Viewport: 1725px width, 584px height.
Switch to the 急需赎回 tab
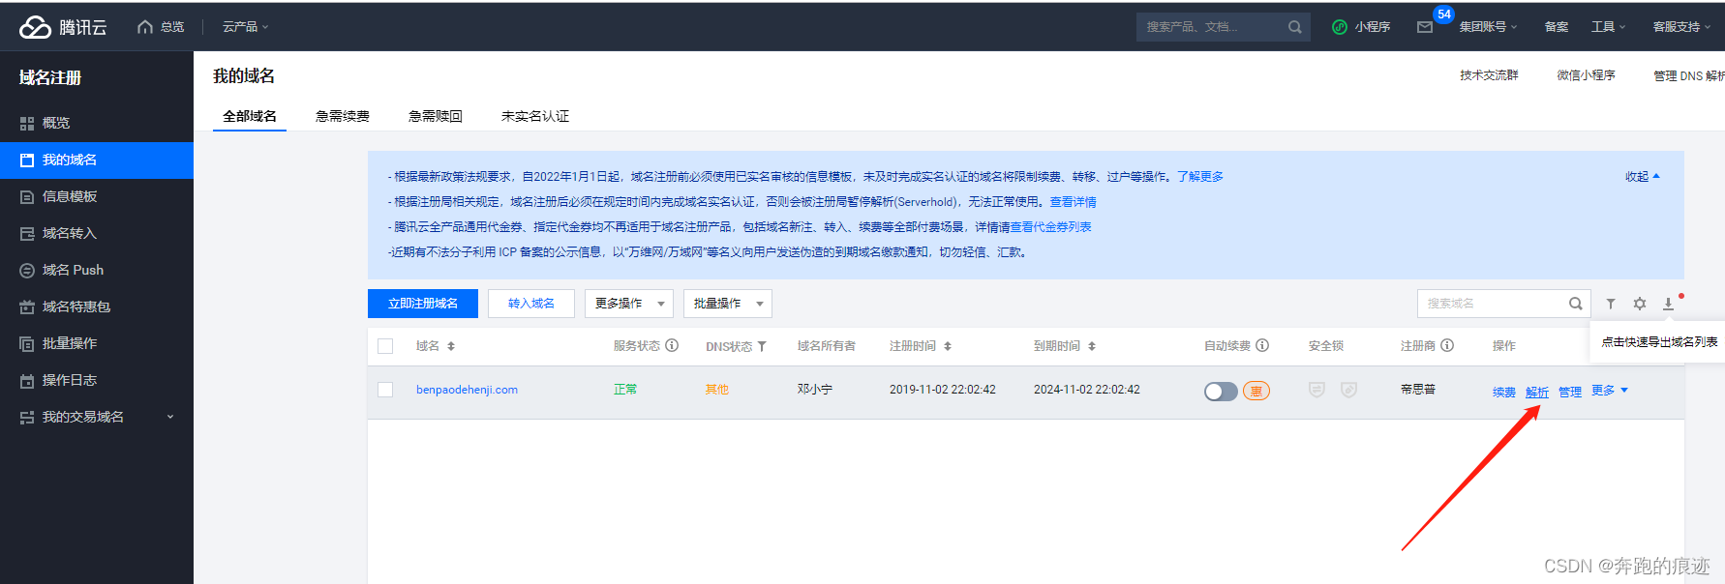click(x=436, y=116)
